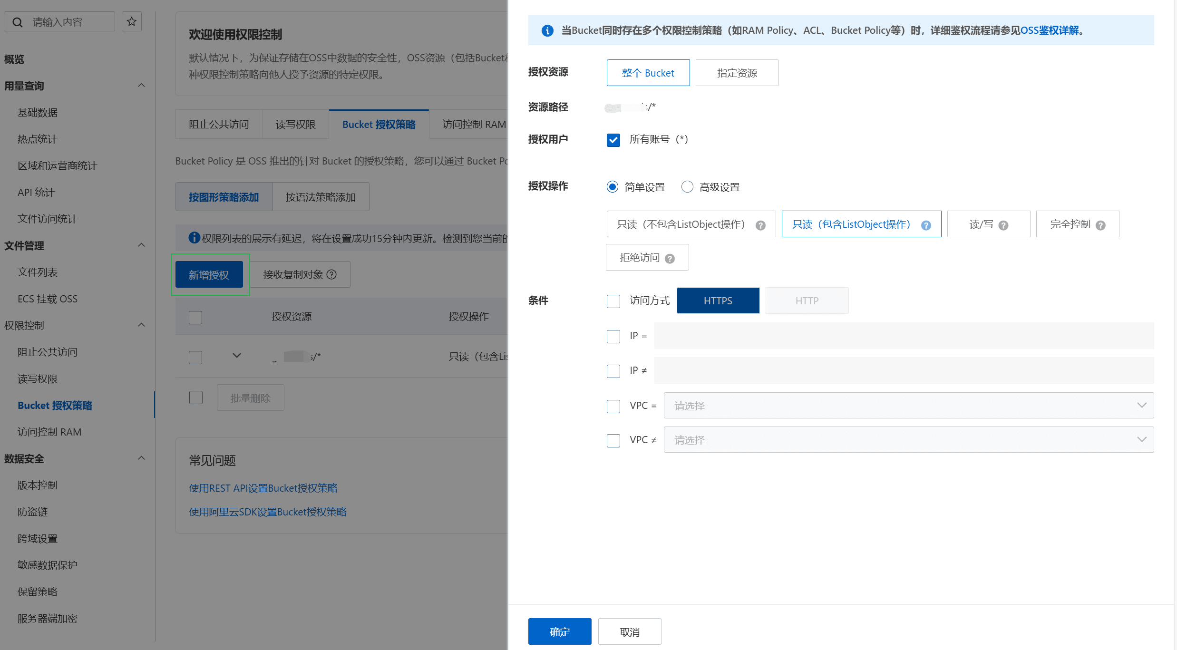Switch to 按语法策略添加 tab

point(321,197)
